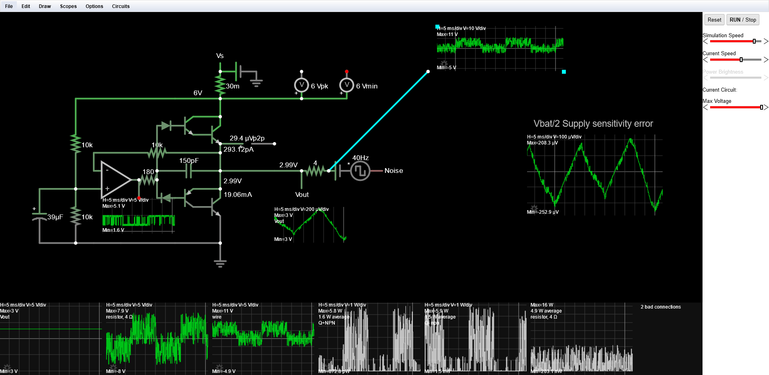Adjust the Simulation Speed slider

coord(735,41)
